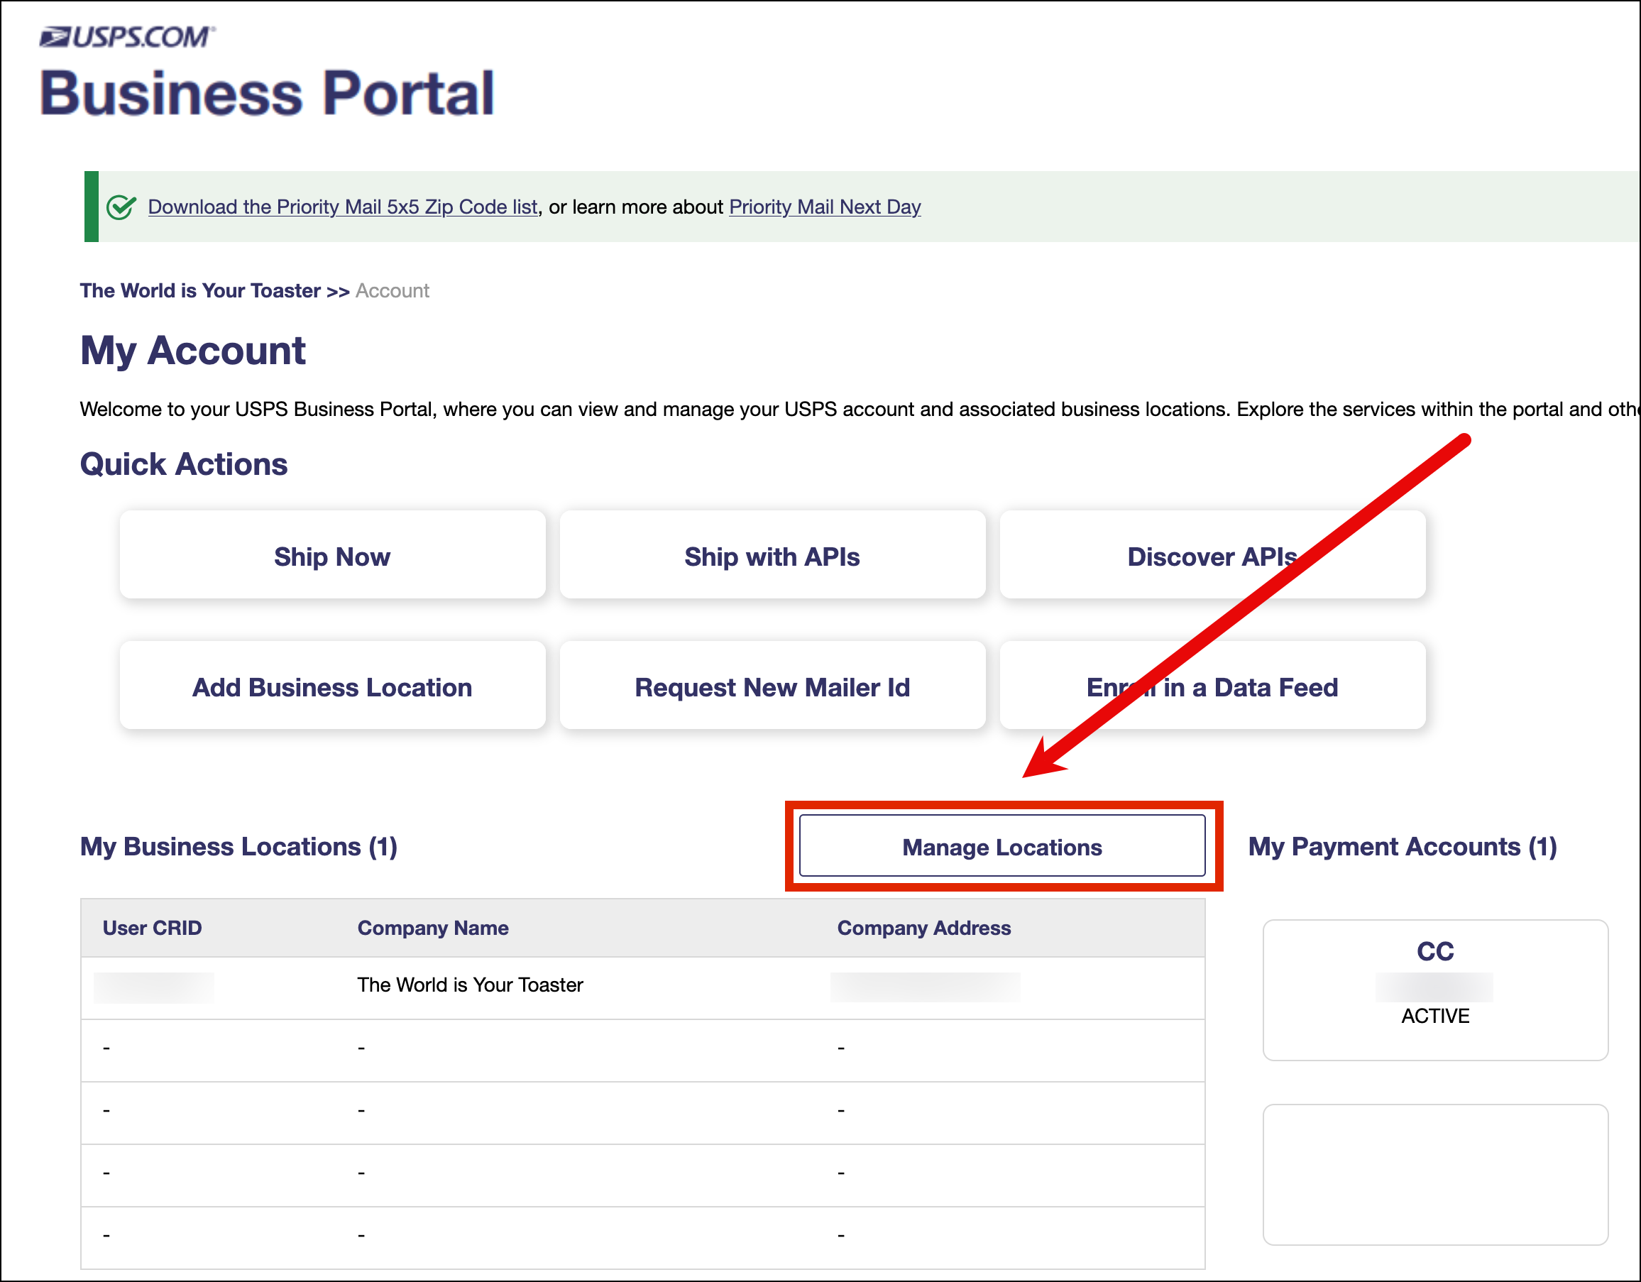
Task: Request a New Mailer Id
Action: [771, 686]
